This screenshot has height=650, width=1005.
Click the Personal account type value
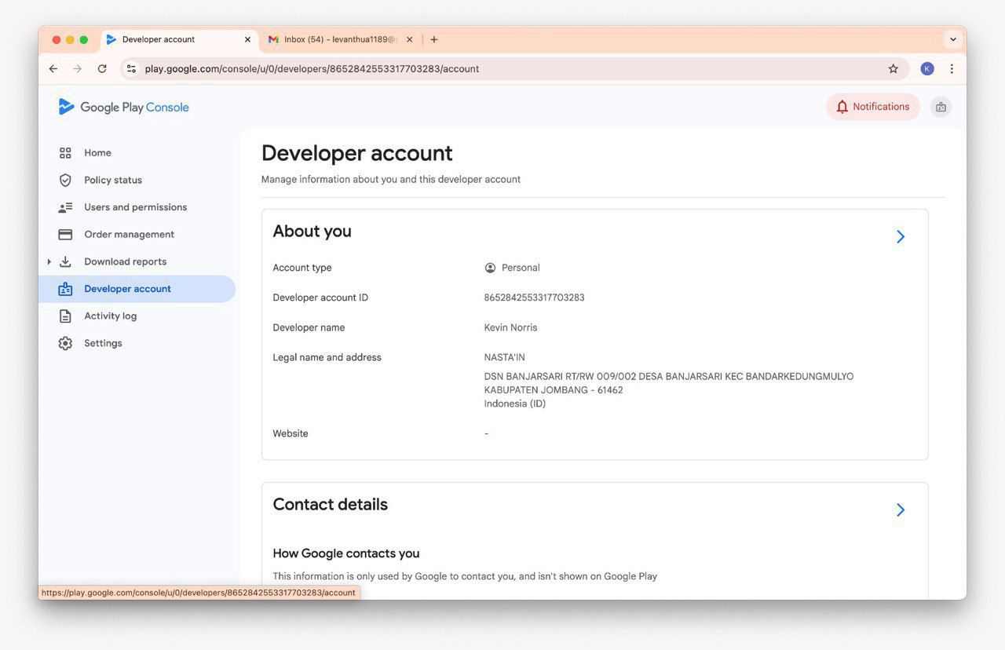coord(521,268)
